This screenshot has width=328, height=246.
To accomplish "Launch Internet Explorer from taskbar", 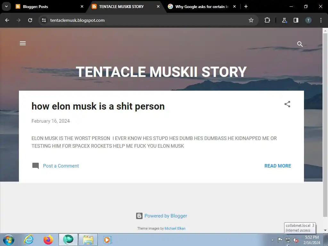I will point(29,240).
